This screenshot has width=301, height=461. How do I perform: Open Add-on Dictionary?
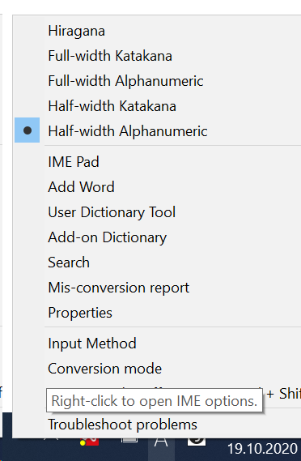(x=107, y=237)
